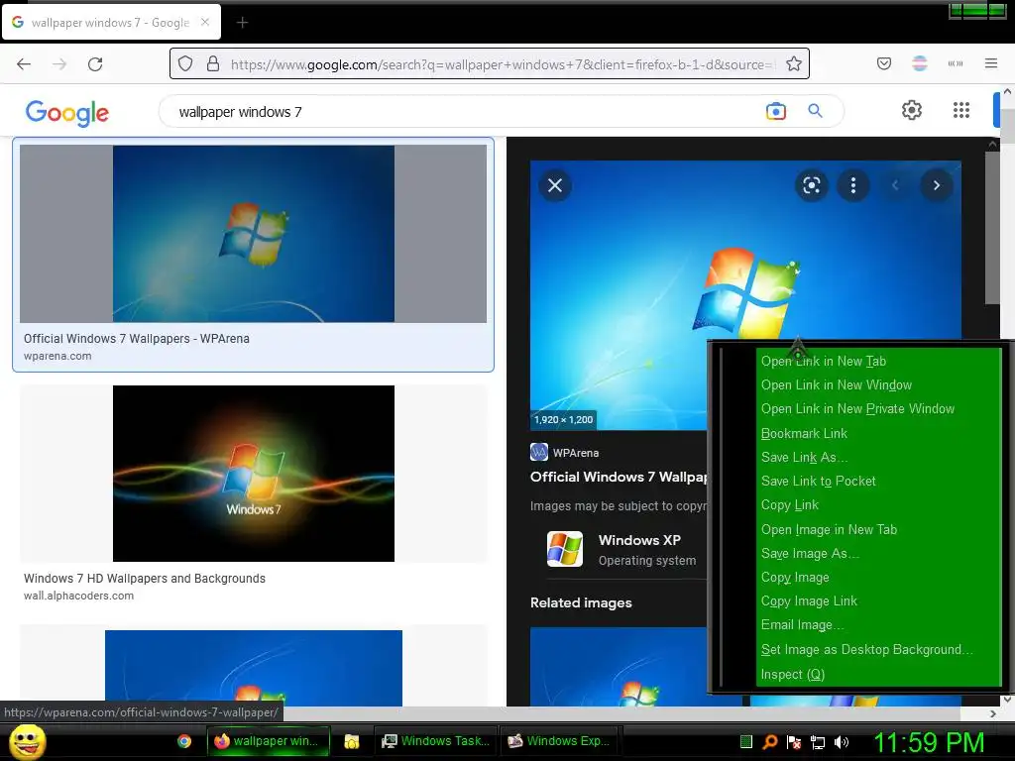Open the Windows 7 HD Wallpapers and Backgrounds result
This screenshot has height=761, width=1015.
(145, 579)
